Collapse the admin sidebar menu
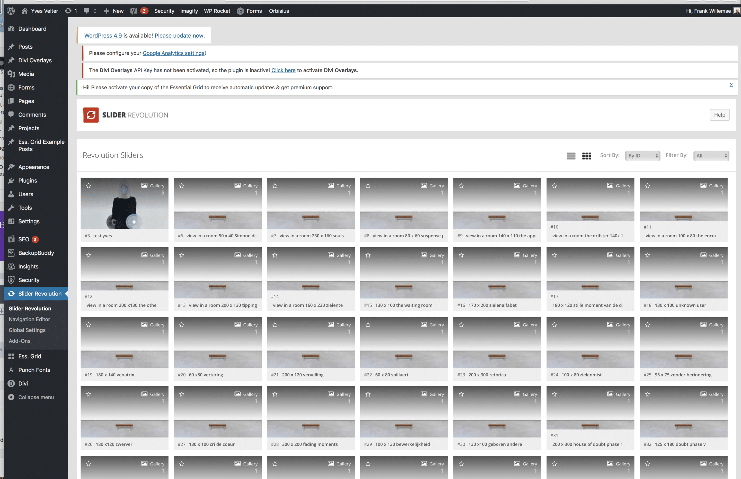741x479 pixels. 36,397
